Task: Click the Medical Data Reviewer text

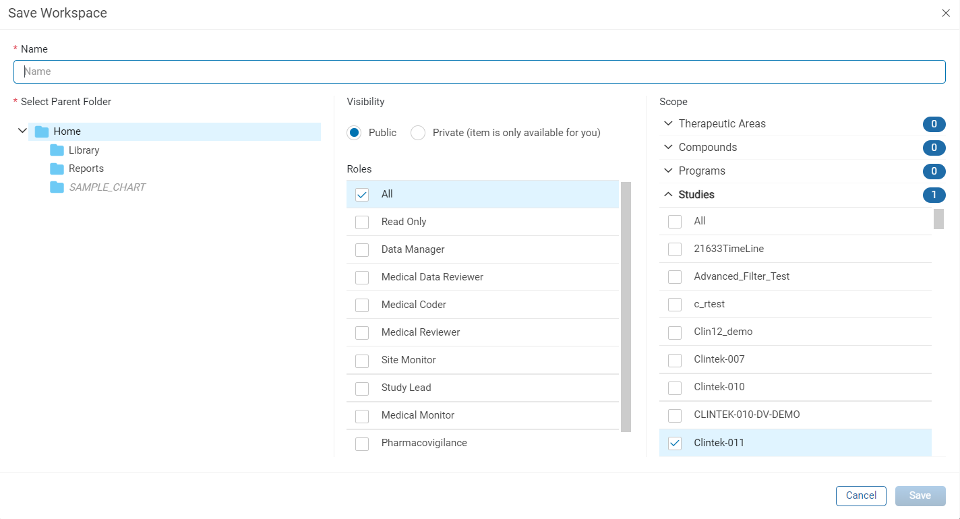Action: [432, 277]
